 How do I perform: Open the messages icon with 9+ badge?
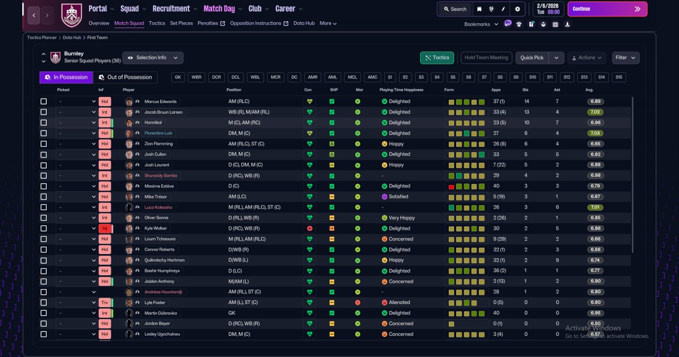pos(508,24)
